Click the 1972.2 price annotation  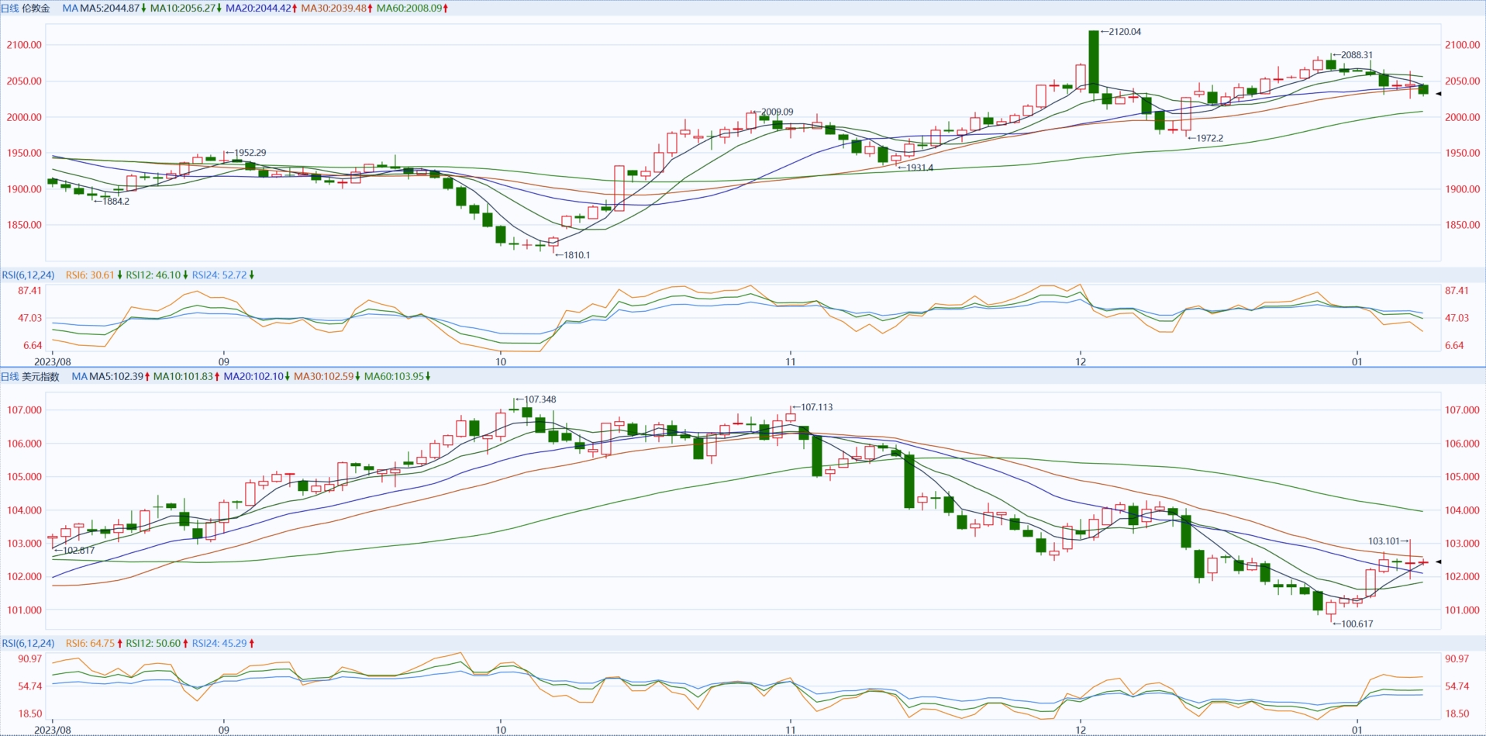click(1209, 138)
